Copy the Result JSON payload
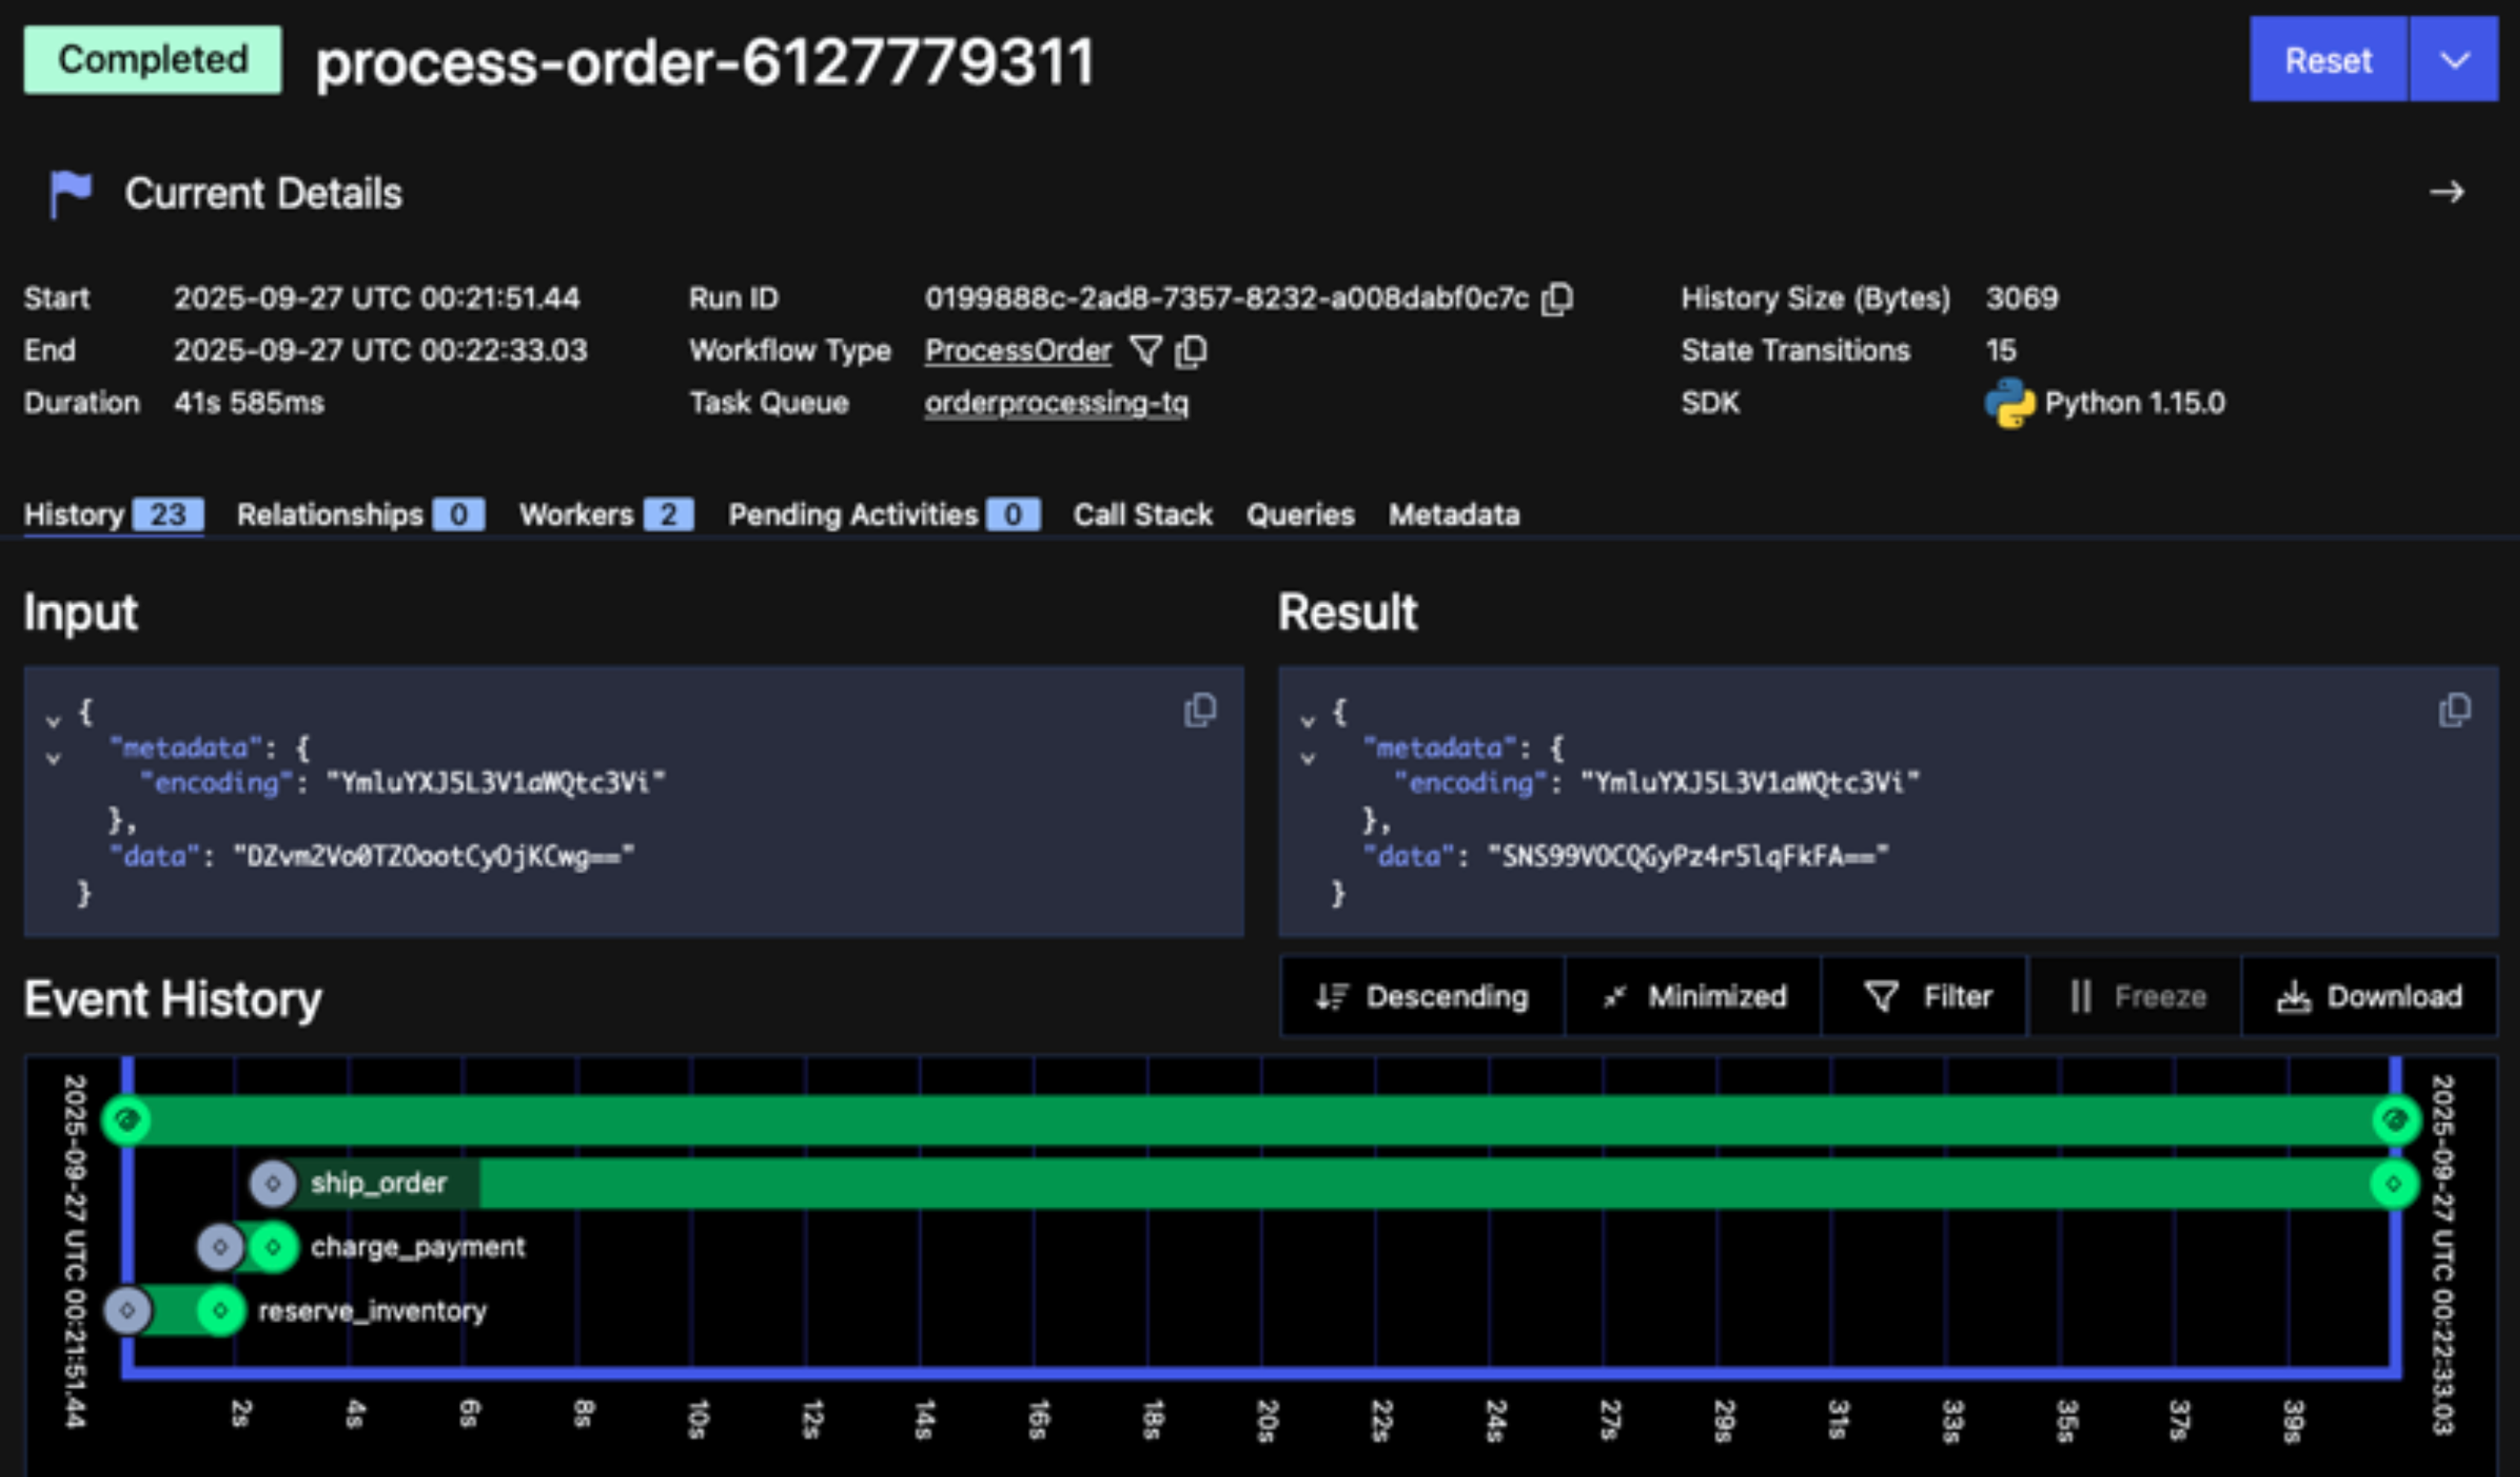This screenshot has width=2520, height=1477. tap(2454, 710)
